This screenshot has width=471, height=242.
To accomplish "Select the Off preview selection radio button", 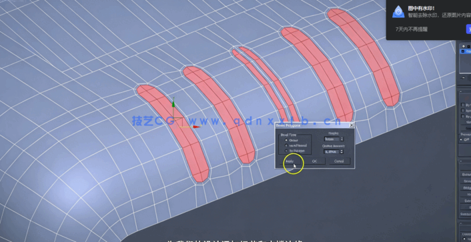I will (x=462, y=139).
